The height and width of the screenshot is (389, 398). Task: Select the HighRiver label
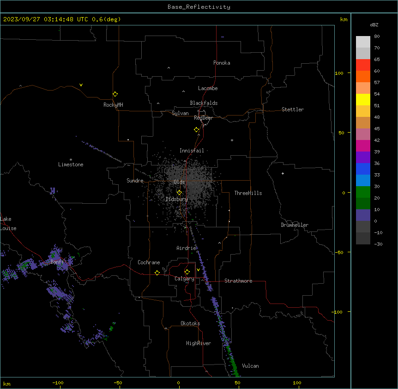tap(199, 343)
